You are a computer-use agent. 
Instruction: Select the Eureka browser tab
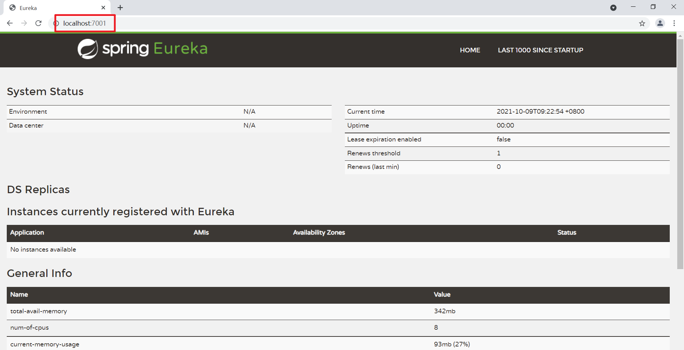(x=57, y=8)
